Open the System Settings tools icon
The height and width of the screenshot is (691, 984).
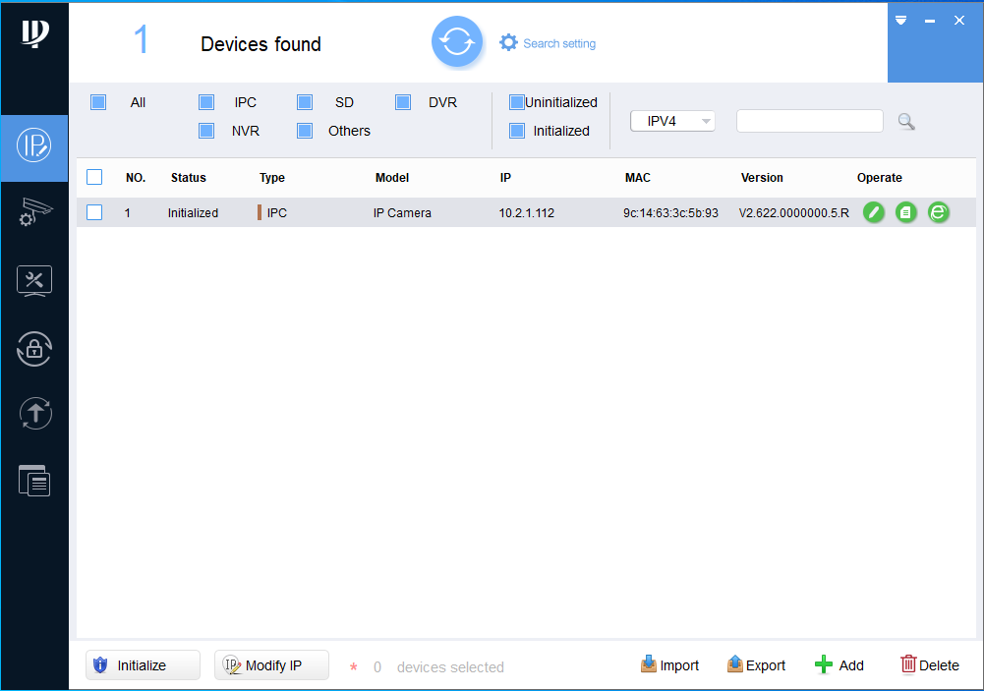(x=34, y=280)
